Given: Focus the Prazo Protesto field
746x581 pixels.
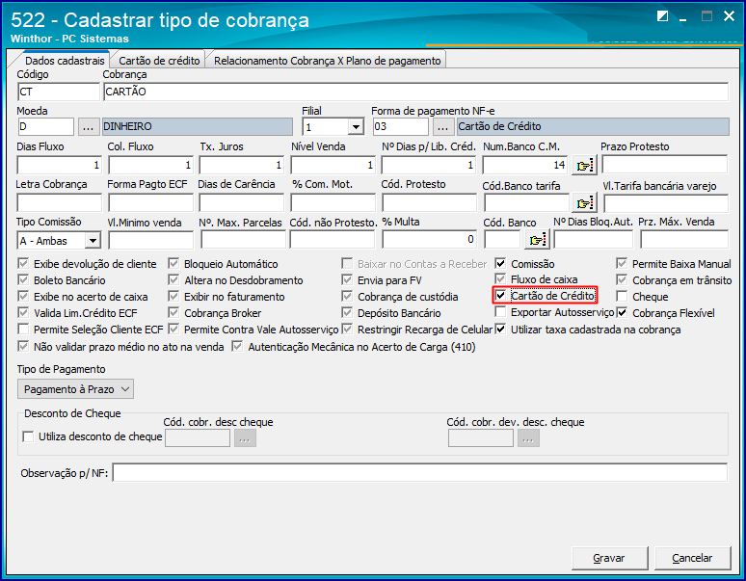Looking at the screenshot, I should [x=665, y=165].
